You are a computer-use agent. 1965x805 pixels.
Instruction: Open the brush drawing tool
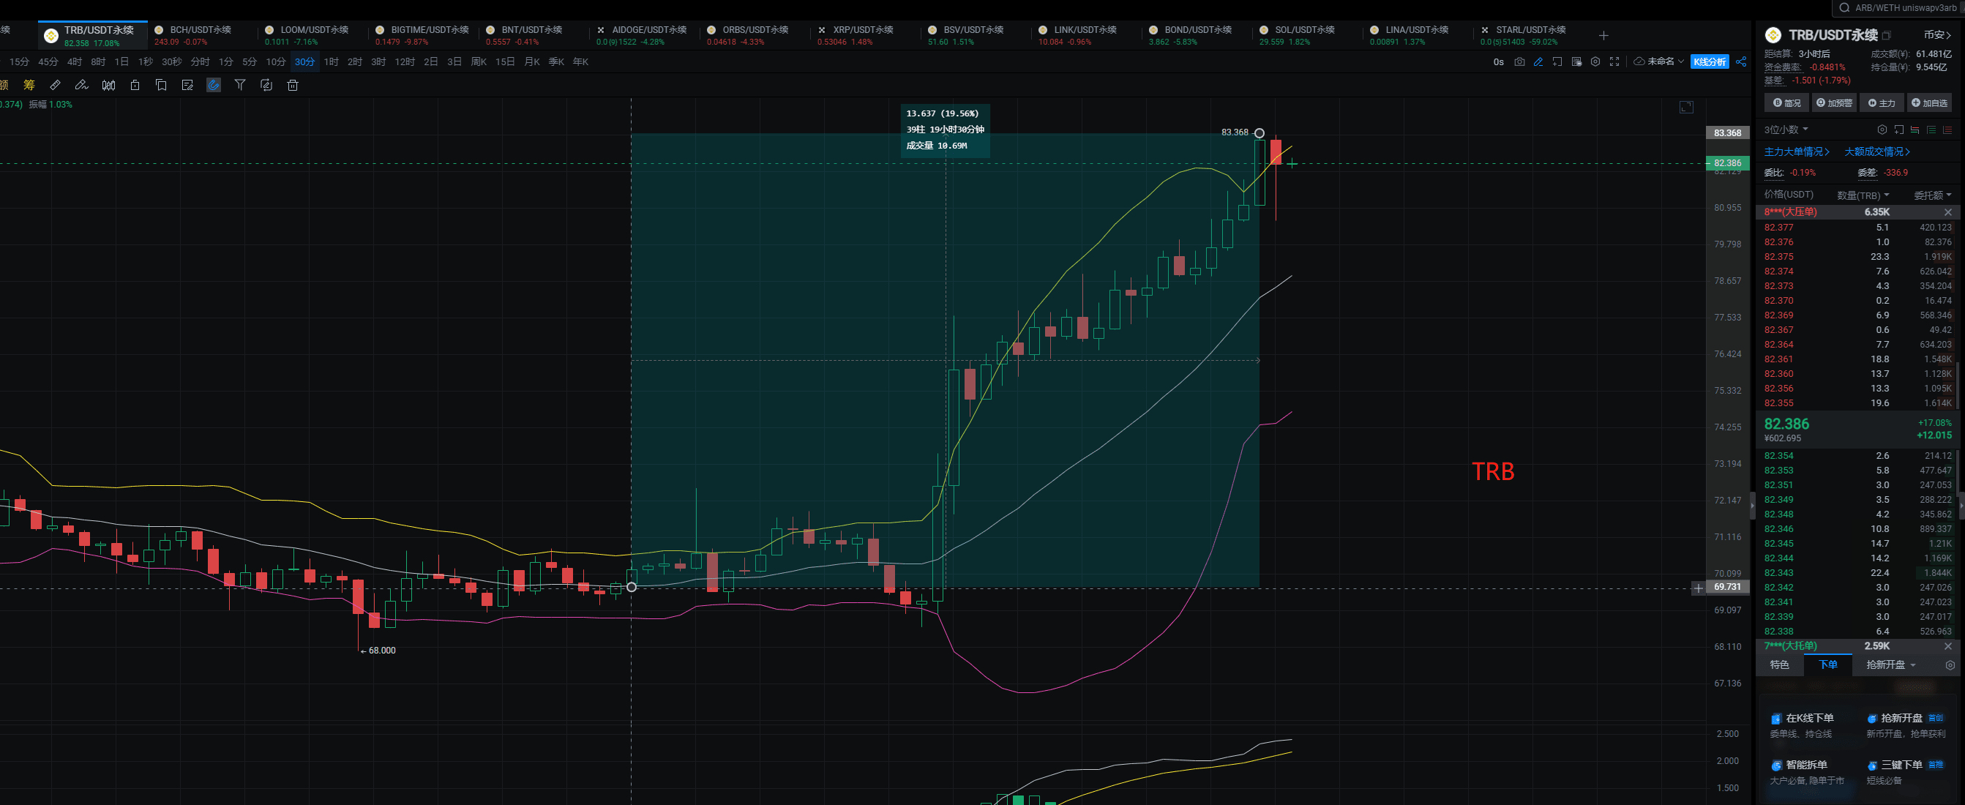(83, 86)
